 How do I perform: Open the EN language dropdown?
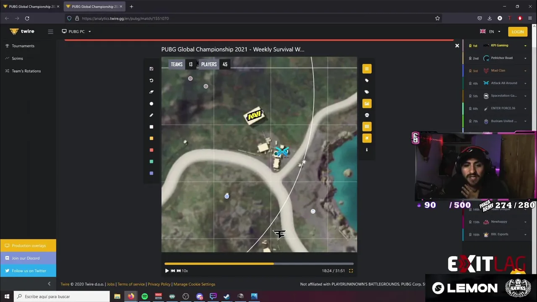pos(490,31)
